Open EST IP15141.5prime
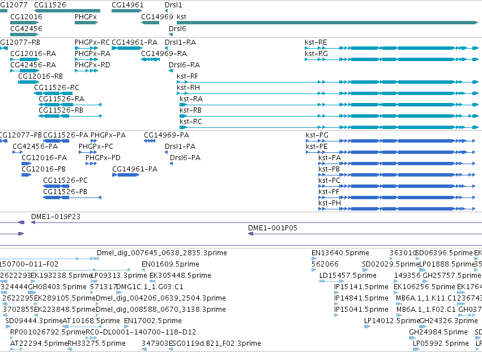This screenshot has width=482, height=352. tap(361, 287)
